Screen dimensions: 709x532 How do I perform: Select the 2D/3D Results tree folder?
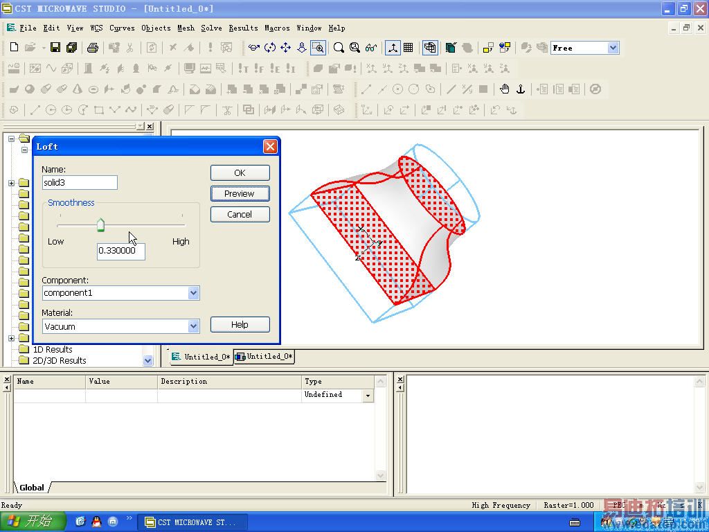[x=60, y=360]
